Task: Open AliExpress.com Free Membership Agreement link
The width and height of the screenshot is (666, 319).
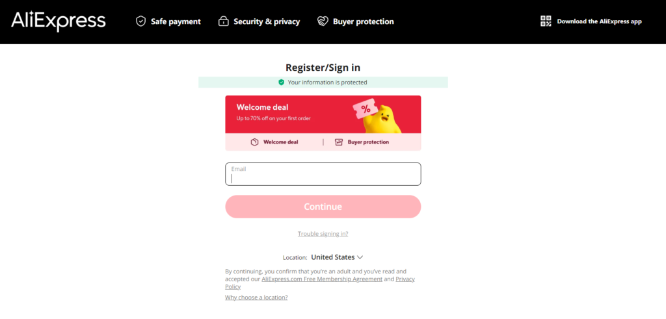Action: pos(322,279)
